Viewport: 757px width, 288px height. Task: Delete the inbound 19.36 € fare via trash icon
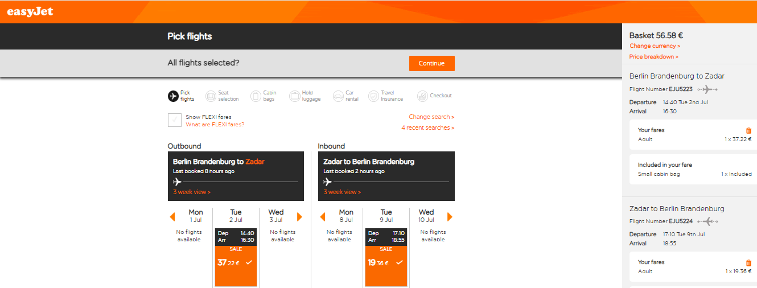coord(748,262)
